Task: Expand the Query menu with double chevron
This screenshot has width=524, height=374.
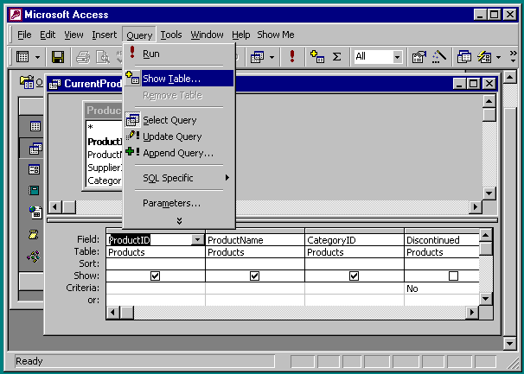Action: (x=179, y=221)
